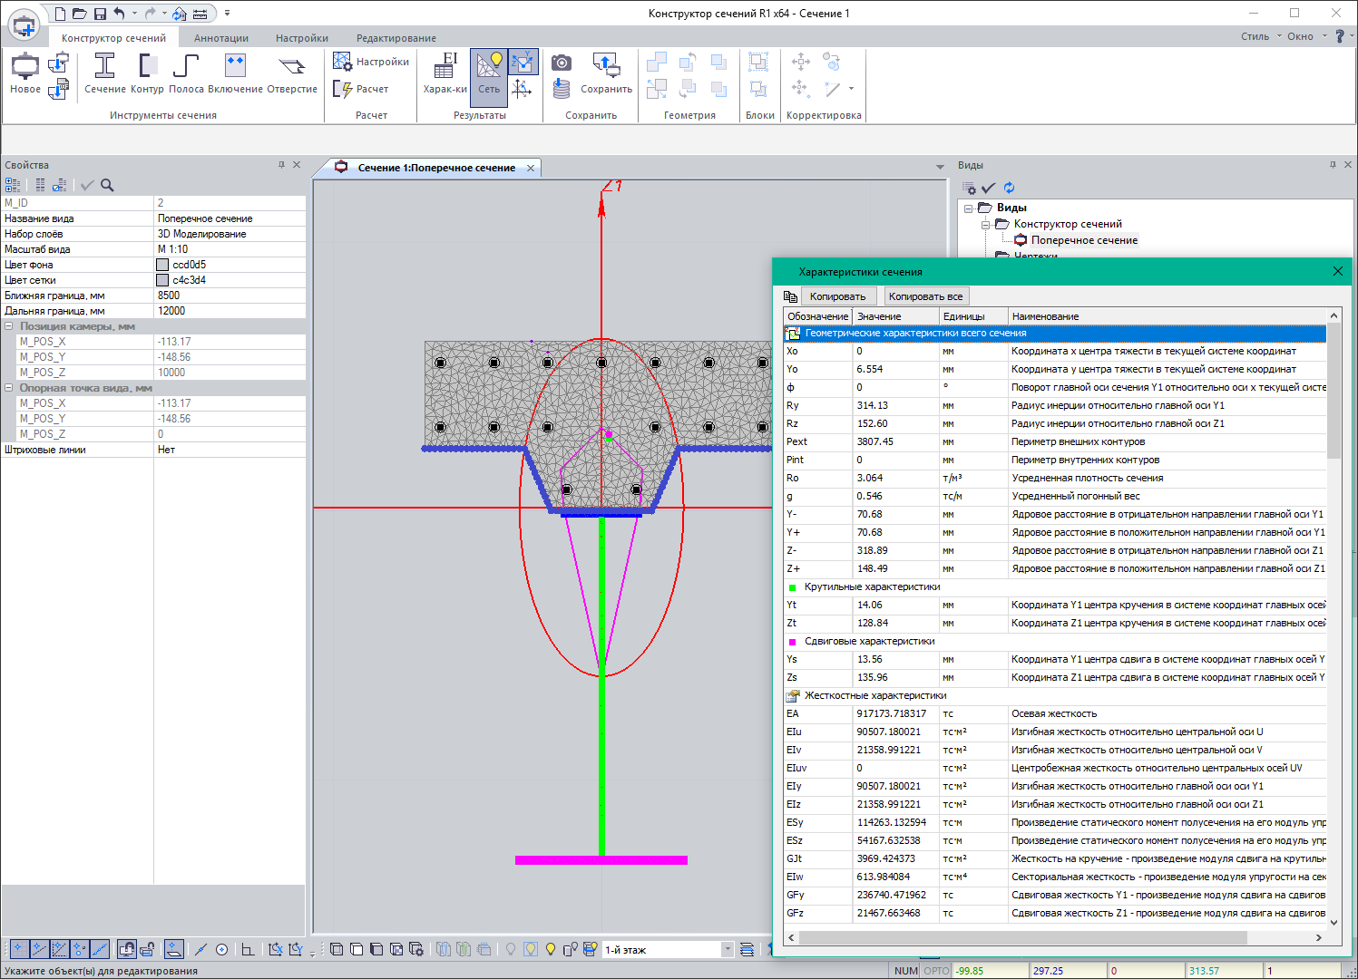Switch to the Аннотации ribbon tab
The height and width of the screenshot is (979, 1358).
(220, 38)
